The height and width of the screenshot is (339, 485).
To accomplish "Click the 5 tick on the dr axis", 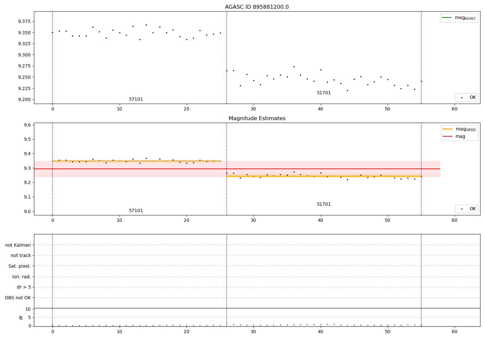I will click(x=29, y=317).
